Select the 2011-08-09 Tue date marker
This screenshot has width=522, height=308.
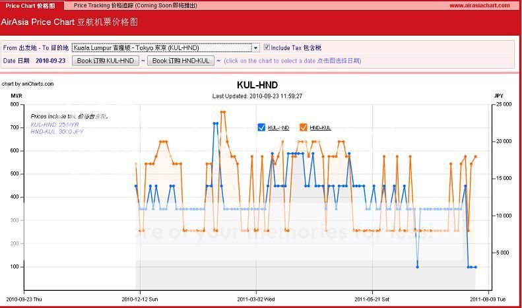pos(488,298)
